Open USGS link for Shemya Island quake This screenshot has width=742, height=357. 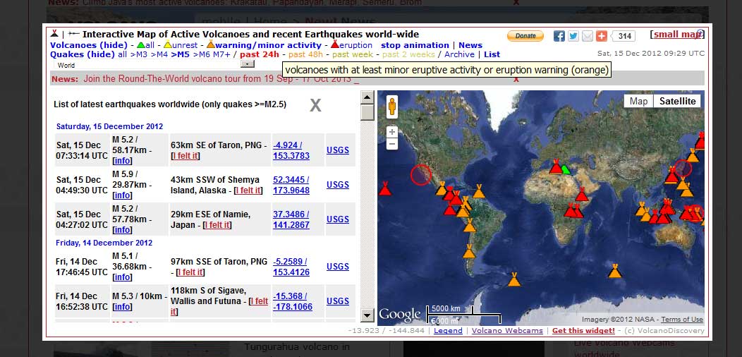coord(338,185)
